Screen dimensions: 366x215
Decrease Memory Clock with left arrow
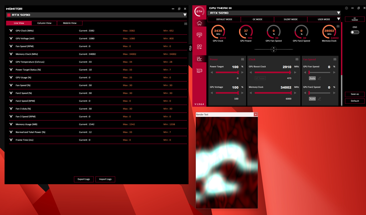251,93
